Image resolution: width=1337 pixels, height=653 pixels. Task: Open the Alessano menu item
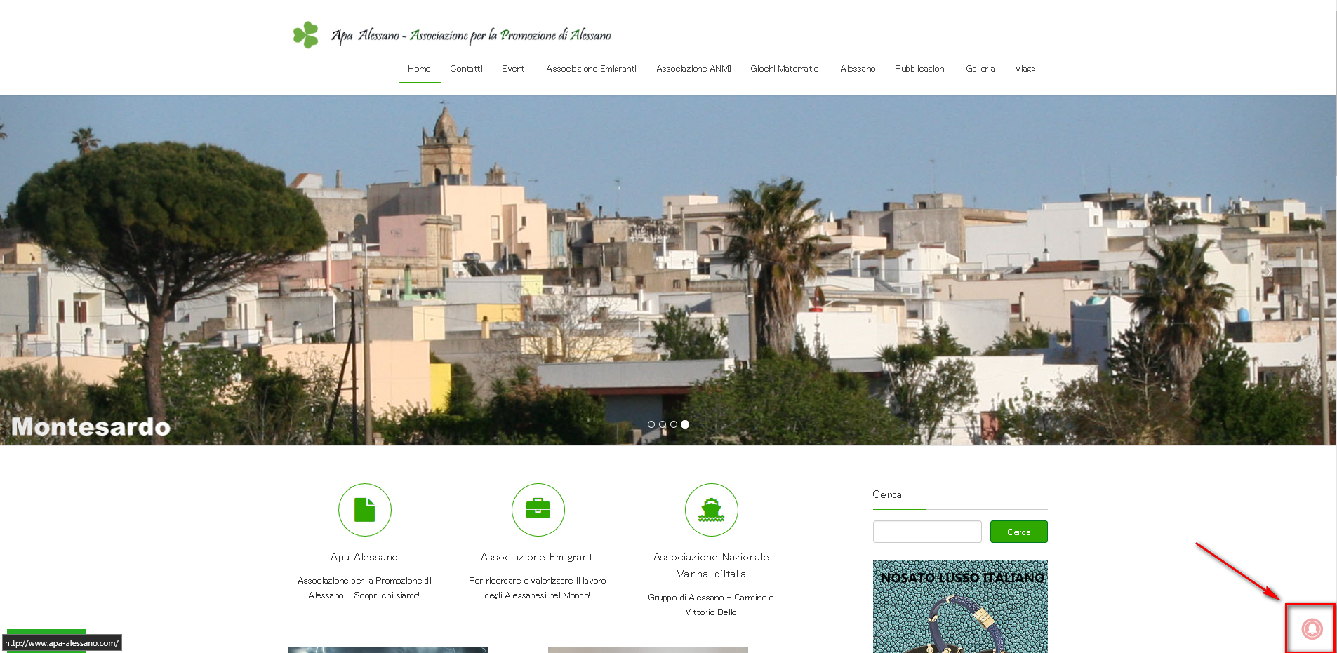click(858, 69)
